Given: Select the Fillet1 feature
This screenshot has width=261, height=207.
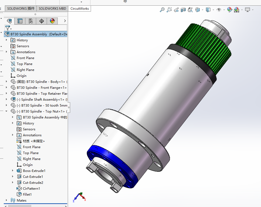Looking at the screenshot, I should (27, 194).
